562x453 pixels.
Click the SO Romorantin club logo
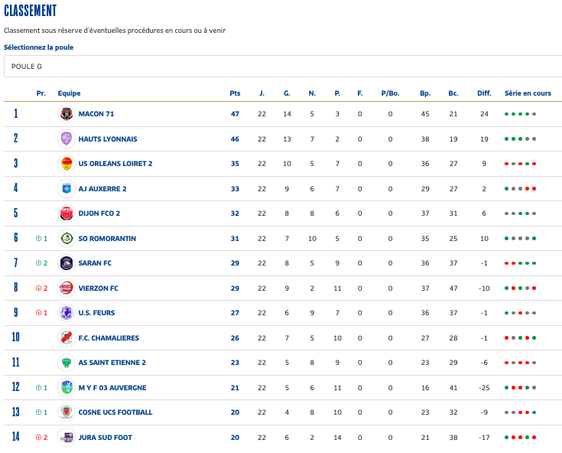click(x=67, y=238)
